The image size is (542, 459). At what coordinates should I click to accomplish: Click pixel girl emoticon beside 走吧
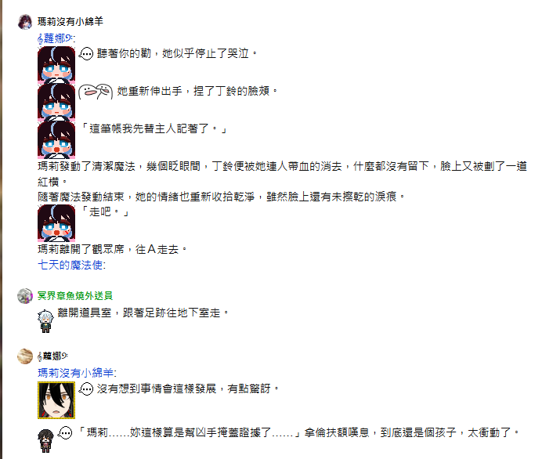[56, 223]
